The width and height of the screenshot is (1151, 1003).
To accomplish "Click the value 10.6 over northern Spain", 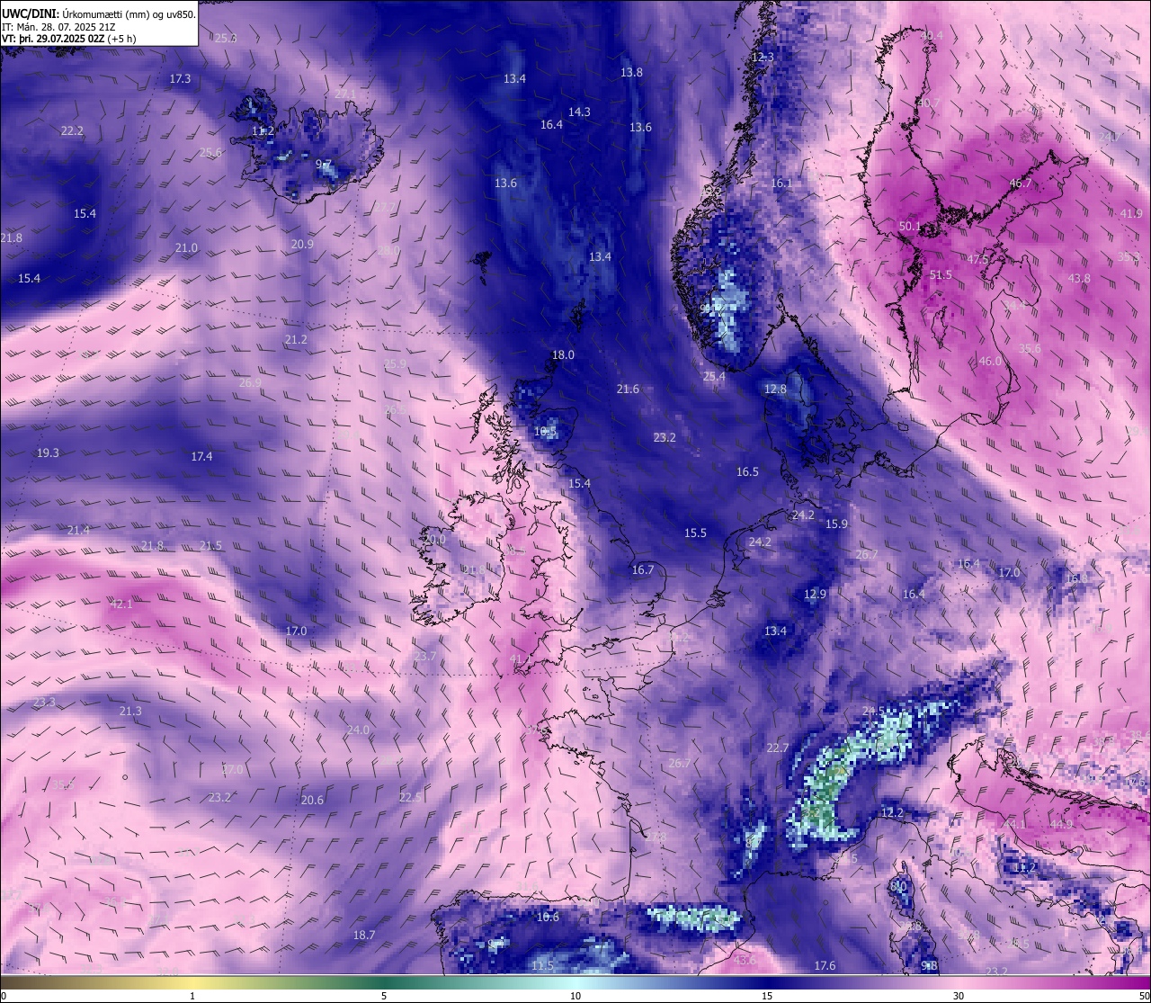I will [x=548, y=918].
